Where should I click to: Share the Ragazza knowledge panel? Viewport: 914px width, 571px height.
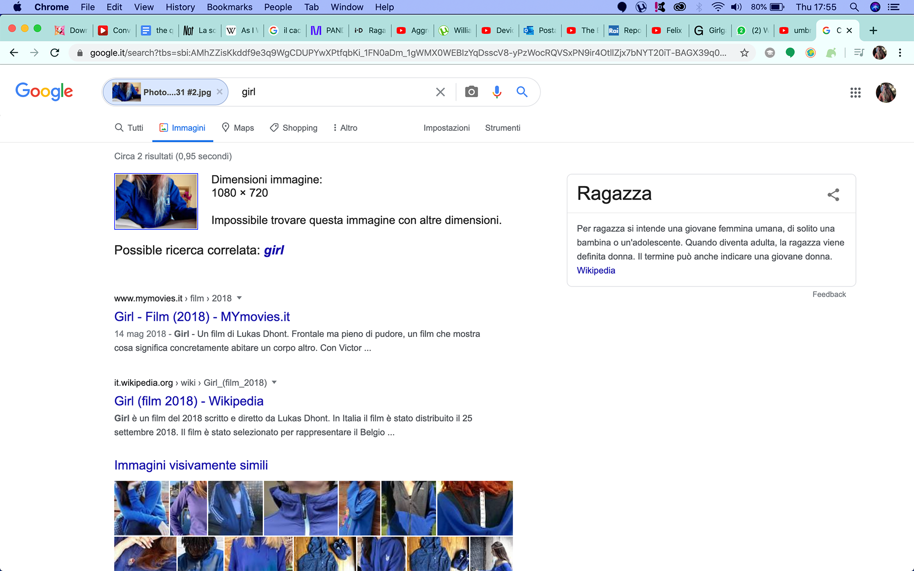[833, 194]
